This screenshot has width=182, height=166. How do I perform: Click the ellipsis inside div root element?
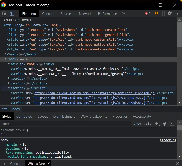(41, 64)
